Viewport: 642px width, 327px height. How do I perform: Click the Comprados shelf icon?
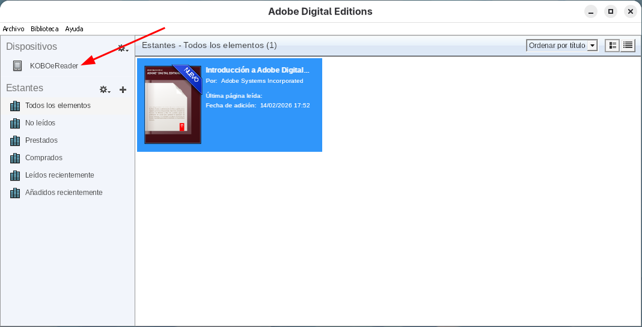click(x=16, y=158)
